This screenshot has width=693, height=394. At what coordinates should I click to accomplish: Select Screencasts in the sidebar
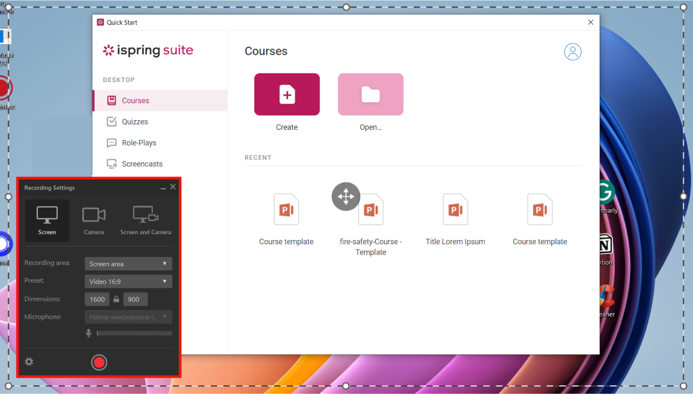tap(160, 164)
